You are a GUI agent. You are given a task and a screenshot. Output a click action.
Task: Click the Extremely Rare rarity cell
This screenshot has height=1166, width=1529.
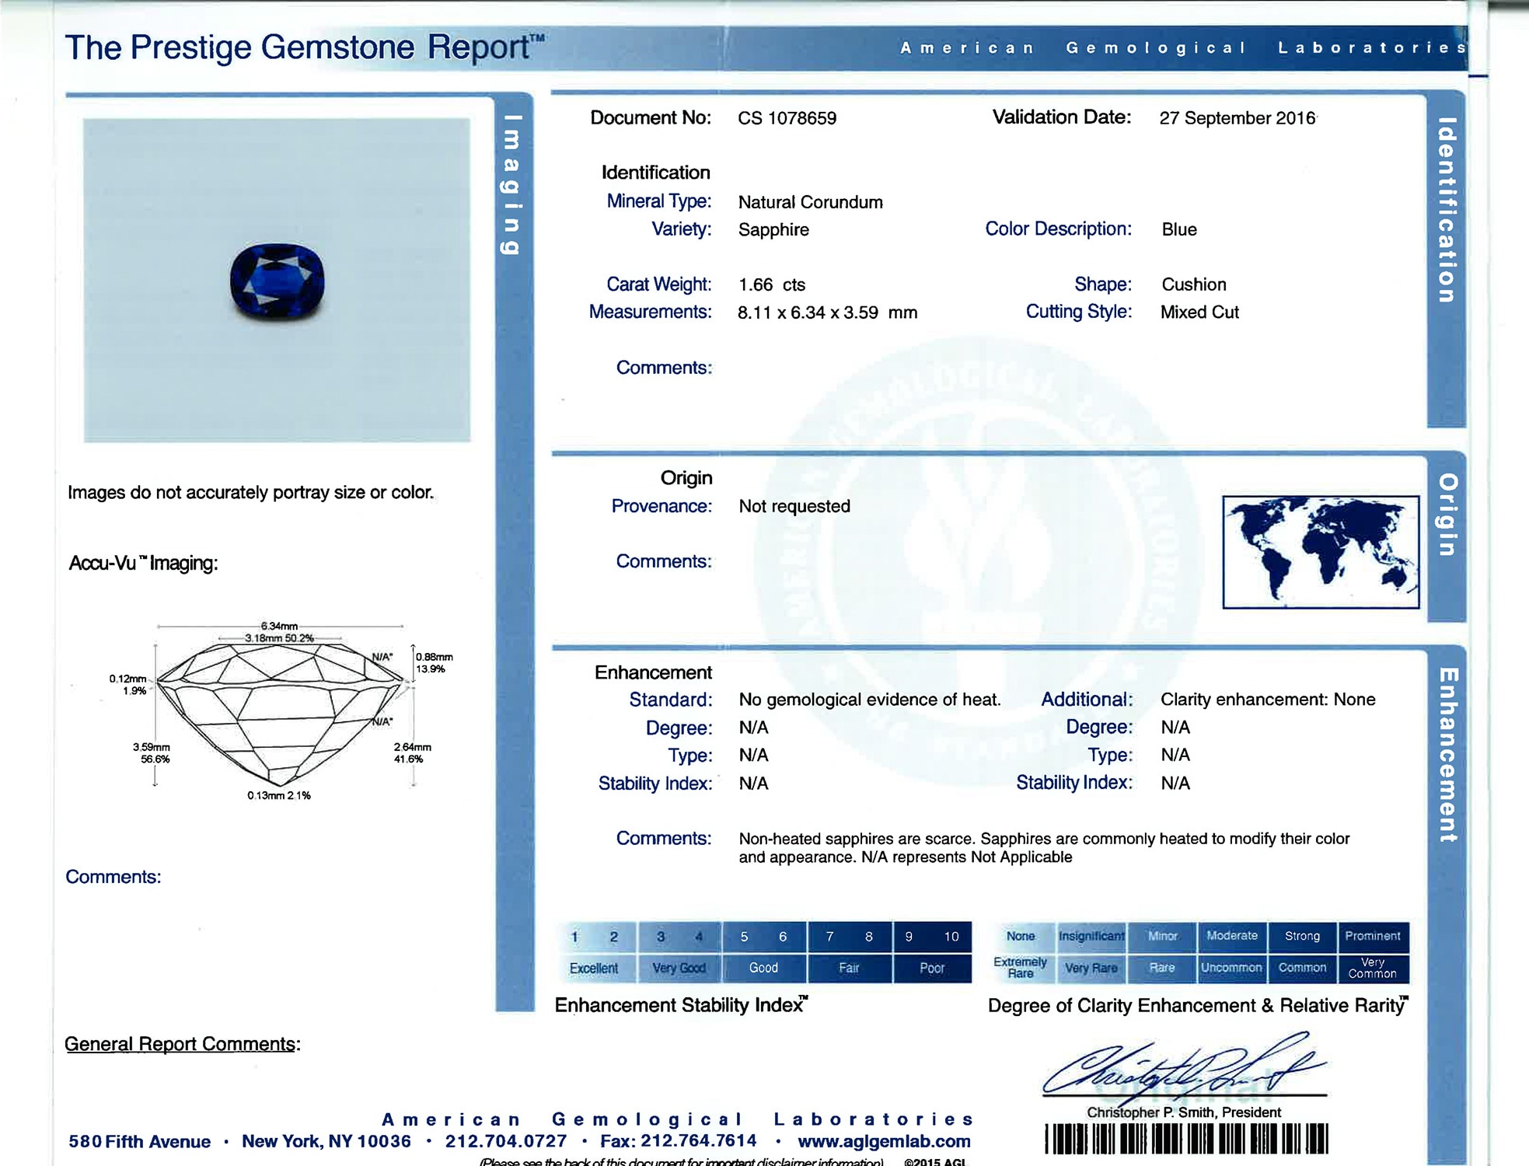[x=1020, y=968]
